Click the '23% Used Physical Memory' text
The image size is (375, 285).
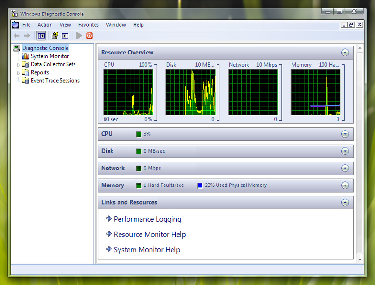(x=236, y=185)
